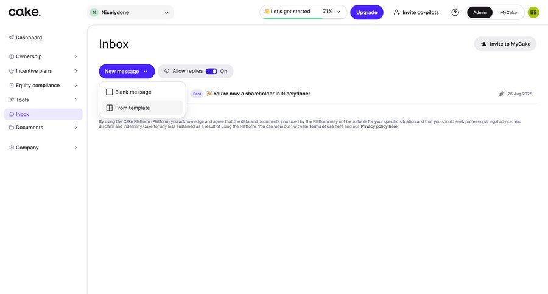This screenshot has width=548, height=294.
Task: Click the Invite co-pilots button
Action: click(x=416, y=12)
